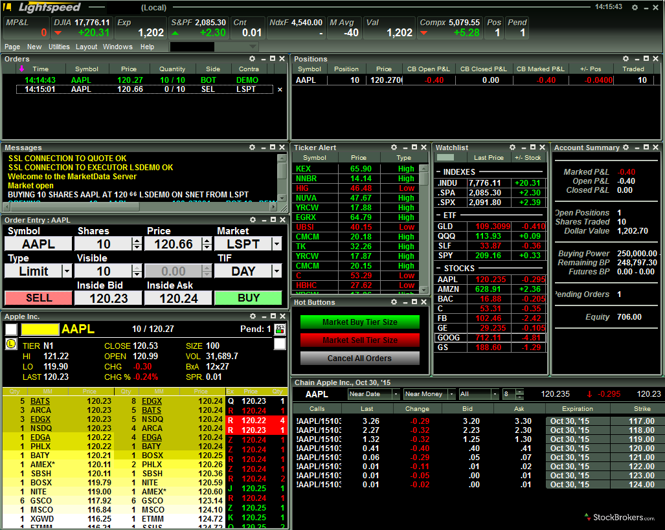665x530 pixels.
Task: Open the Near Date dropdown in Chain
Action: 396,394
